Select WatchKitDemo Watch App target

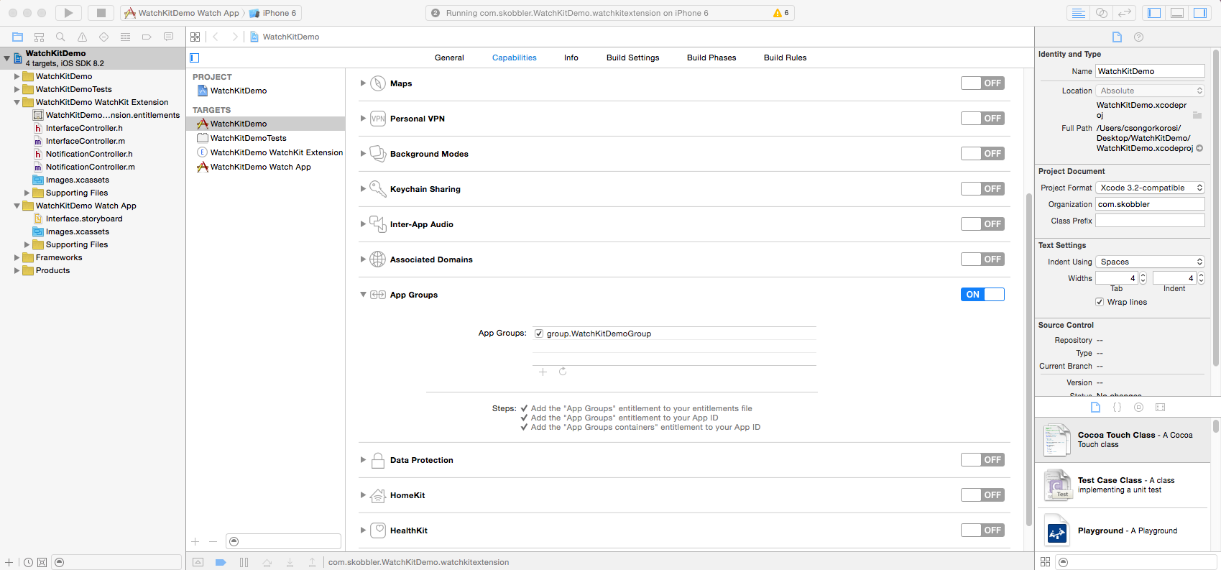point(260,167)
